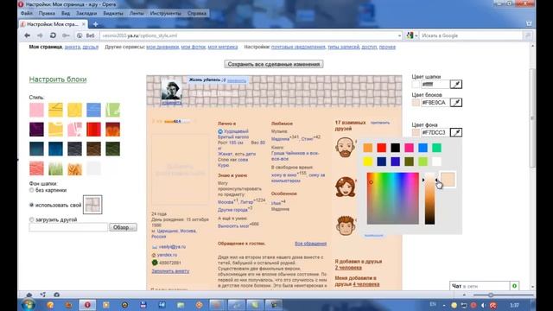Click the bearded man friend avatar
The height and width of the screenshot is (311, 553).
345,148
